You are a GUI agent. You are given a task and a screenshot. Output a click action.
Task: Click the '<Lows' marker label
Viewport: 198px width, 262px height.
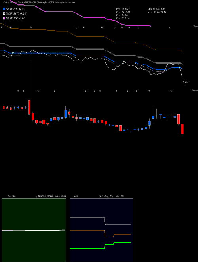point(194,90)
